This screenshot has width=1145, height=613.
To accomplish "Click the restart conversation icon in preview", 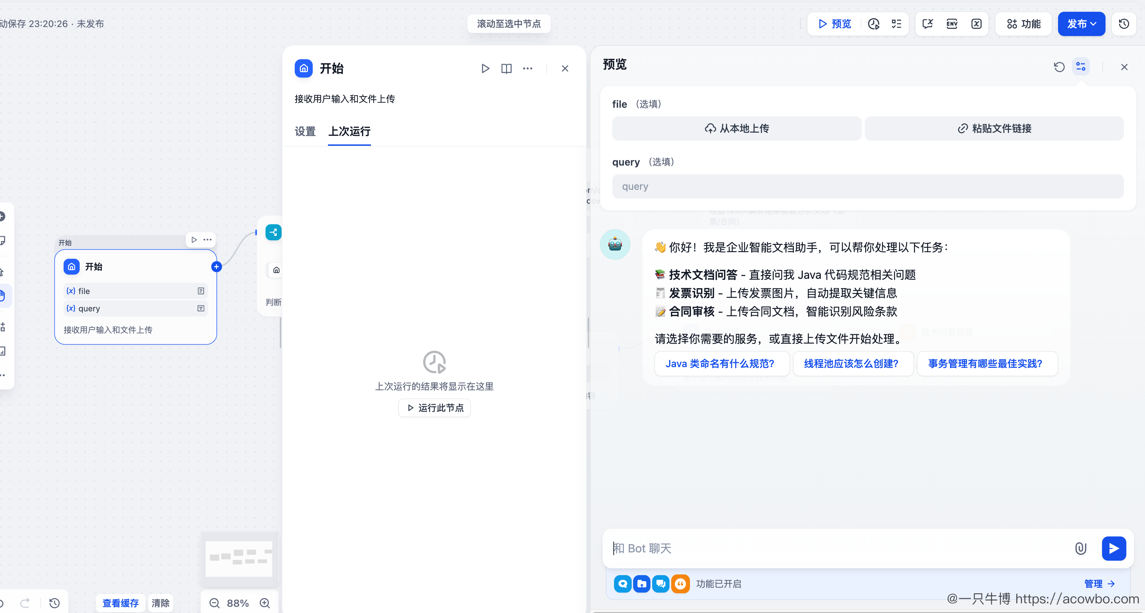I will click(x=1059, y=67).
